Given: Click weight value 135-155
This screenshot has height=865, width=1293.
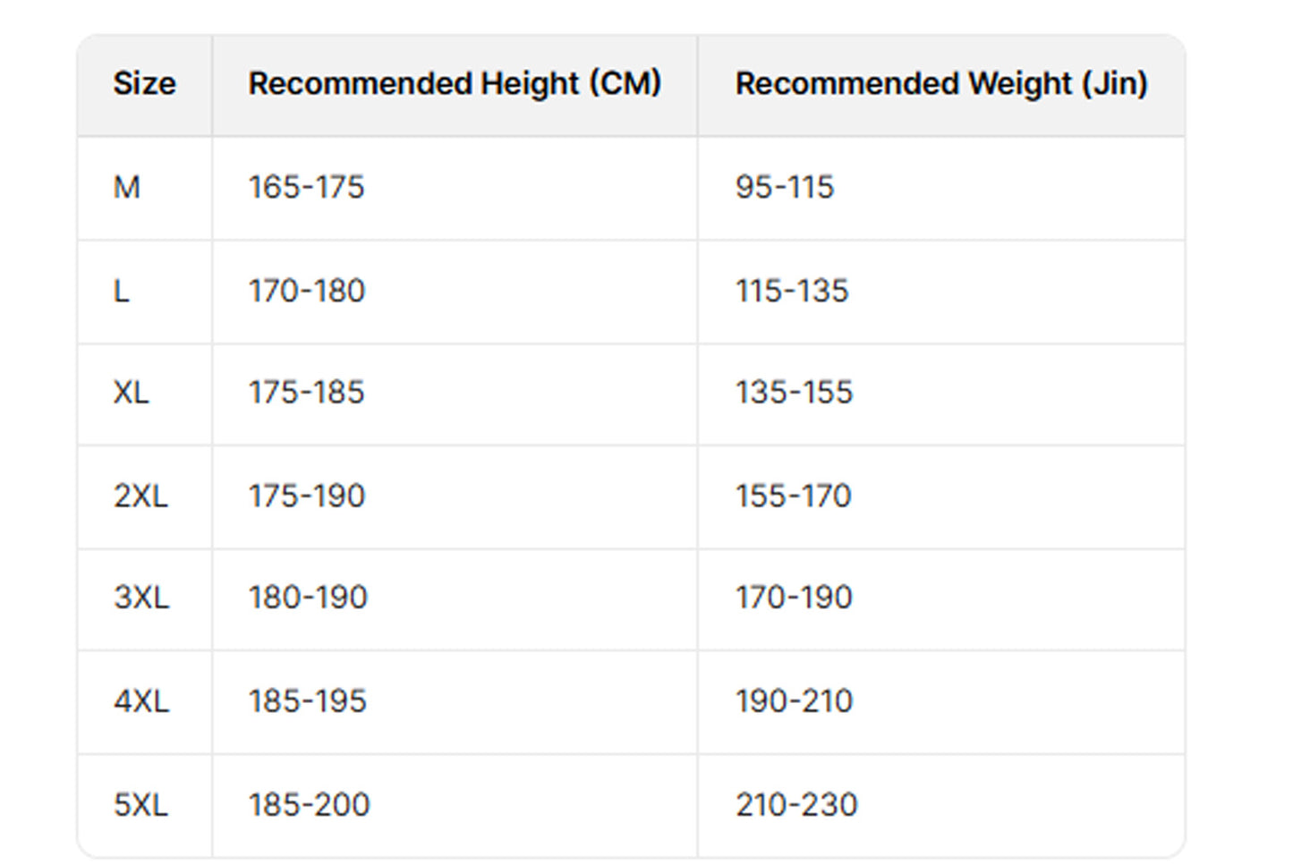Looking at the screenshot, I should pyautogui.click(x=795, y=393).
